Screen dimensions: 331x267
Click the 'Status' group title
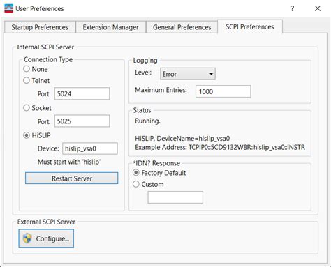click(x=142, y=110)
